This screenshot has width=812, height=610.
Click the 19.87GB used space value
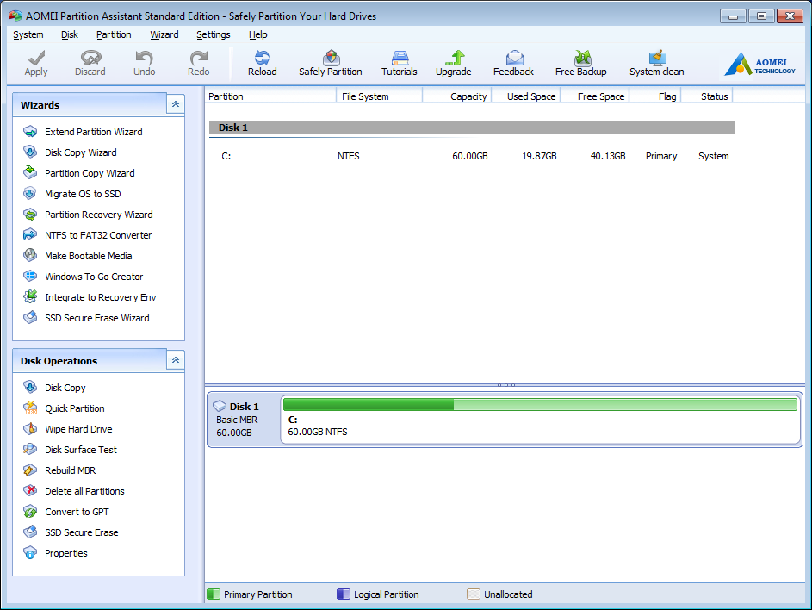tap(539, 156)
